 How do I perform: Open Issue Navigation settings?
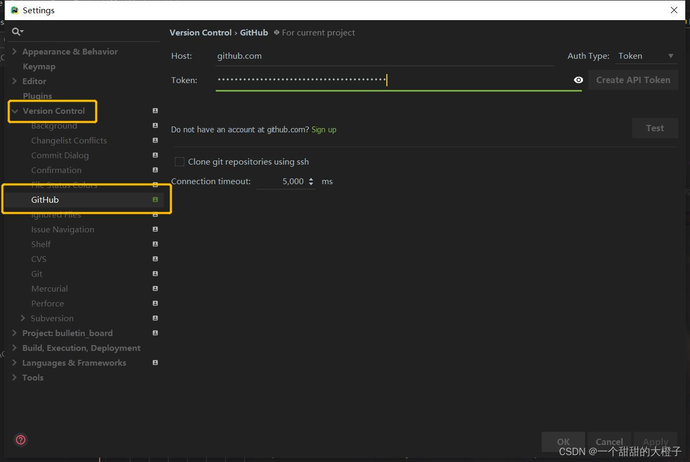63,229
